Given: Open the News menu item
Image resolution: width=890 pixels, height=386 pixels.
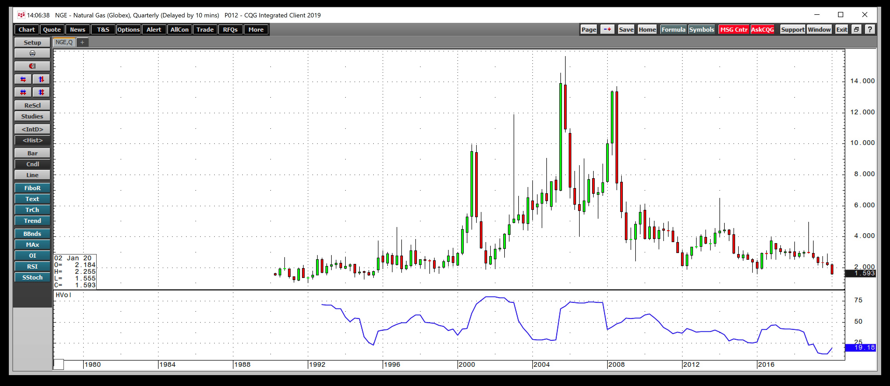Looking at the screenshot, I should pyautogui.click(x=77, y=29).
